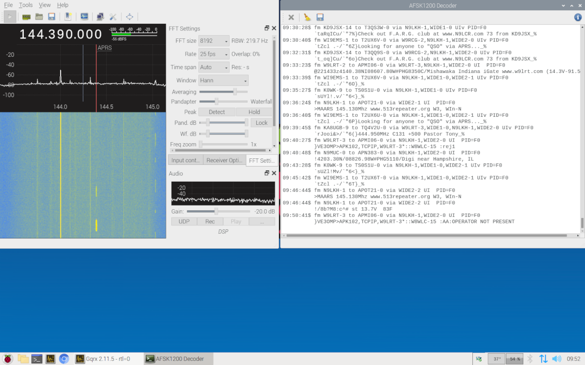Load settings using the folder icon
The image size is (585, 365).
(38, 16)
